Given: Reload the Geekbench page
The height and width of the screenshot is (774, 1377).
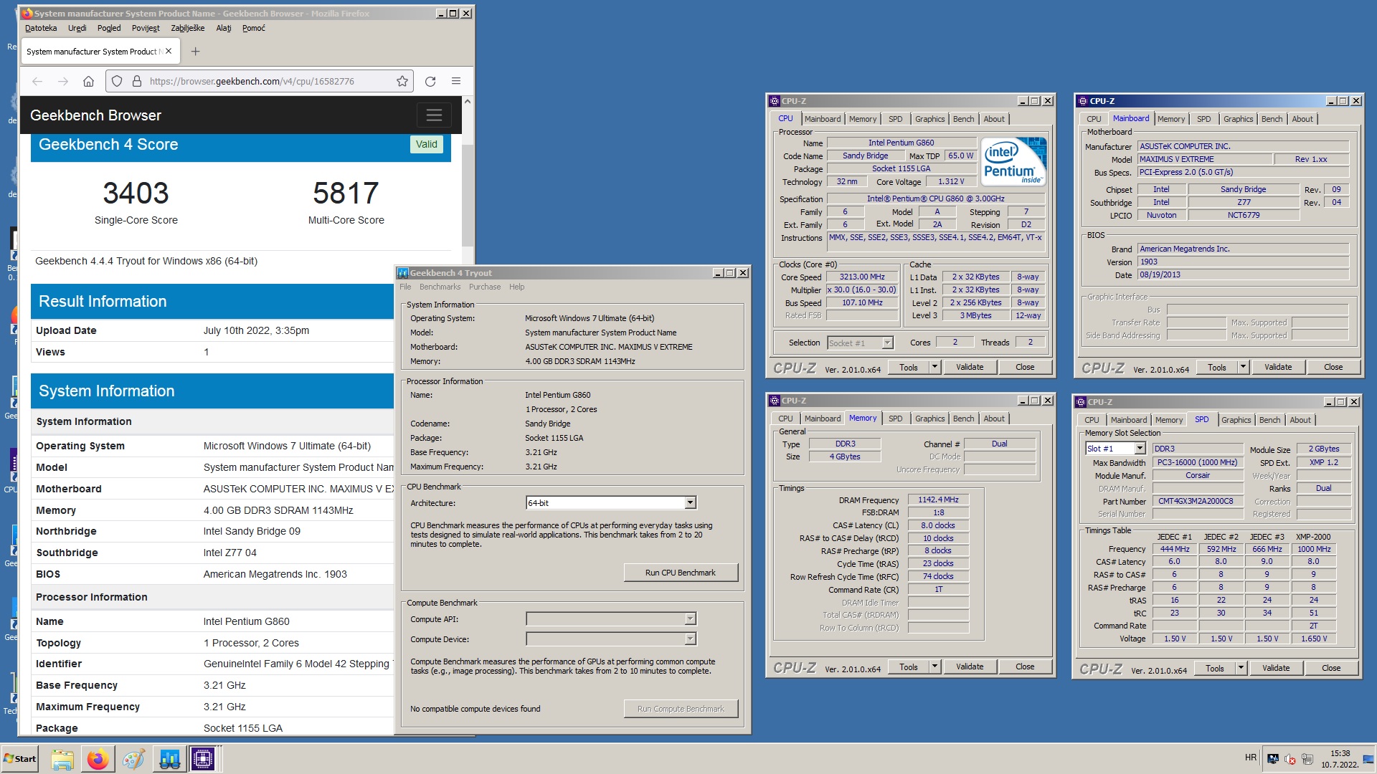Looking at the screenshot, I should (x=430, y=81).
